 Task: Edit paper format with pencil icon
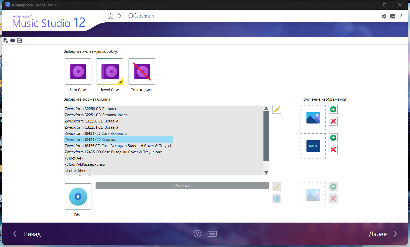[x=277, y=109]
